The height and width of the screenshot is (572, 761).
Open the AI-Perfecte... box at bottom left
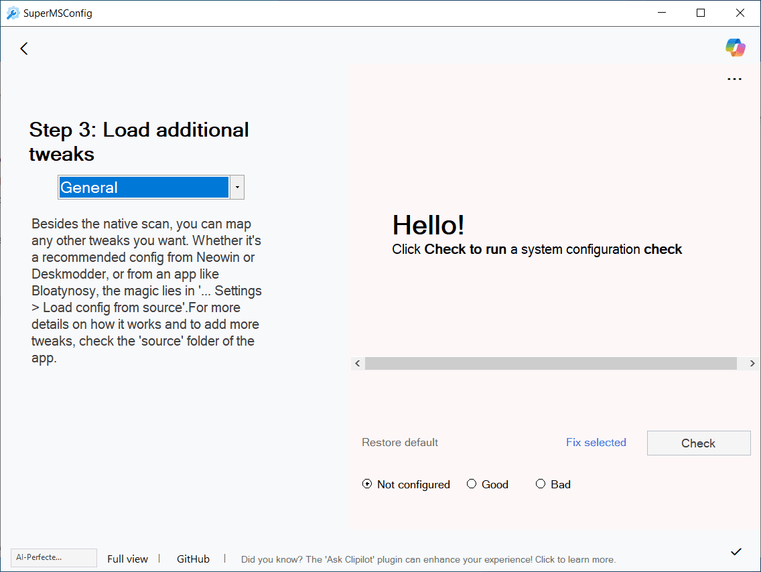[54, 557]
